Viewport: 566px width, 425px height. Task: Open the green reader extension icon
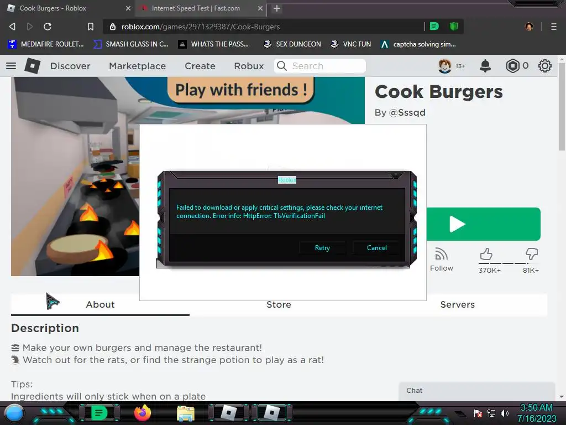(x=434, y=26)
